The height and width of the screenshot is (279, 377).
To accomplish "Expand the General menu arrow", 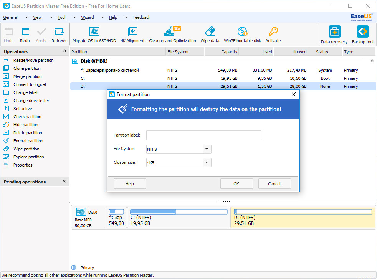I will [27, 17].
